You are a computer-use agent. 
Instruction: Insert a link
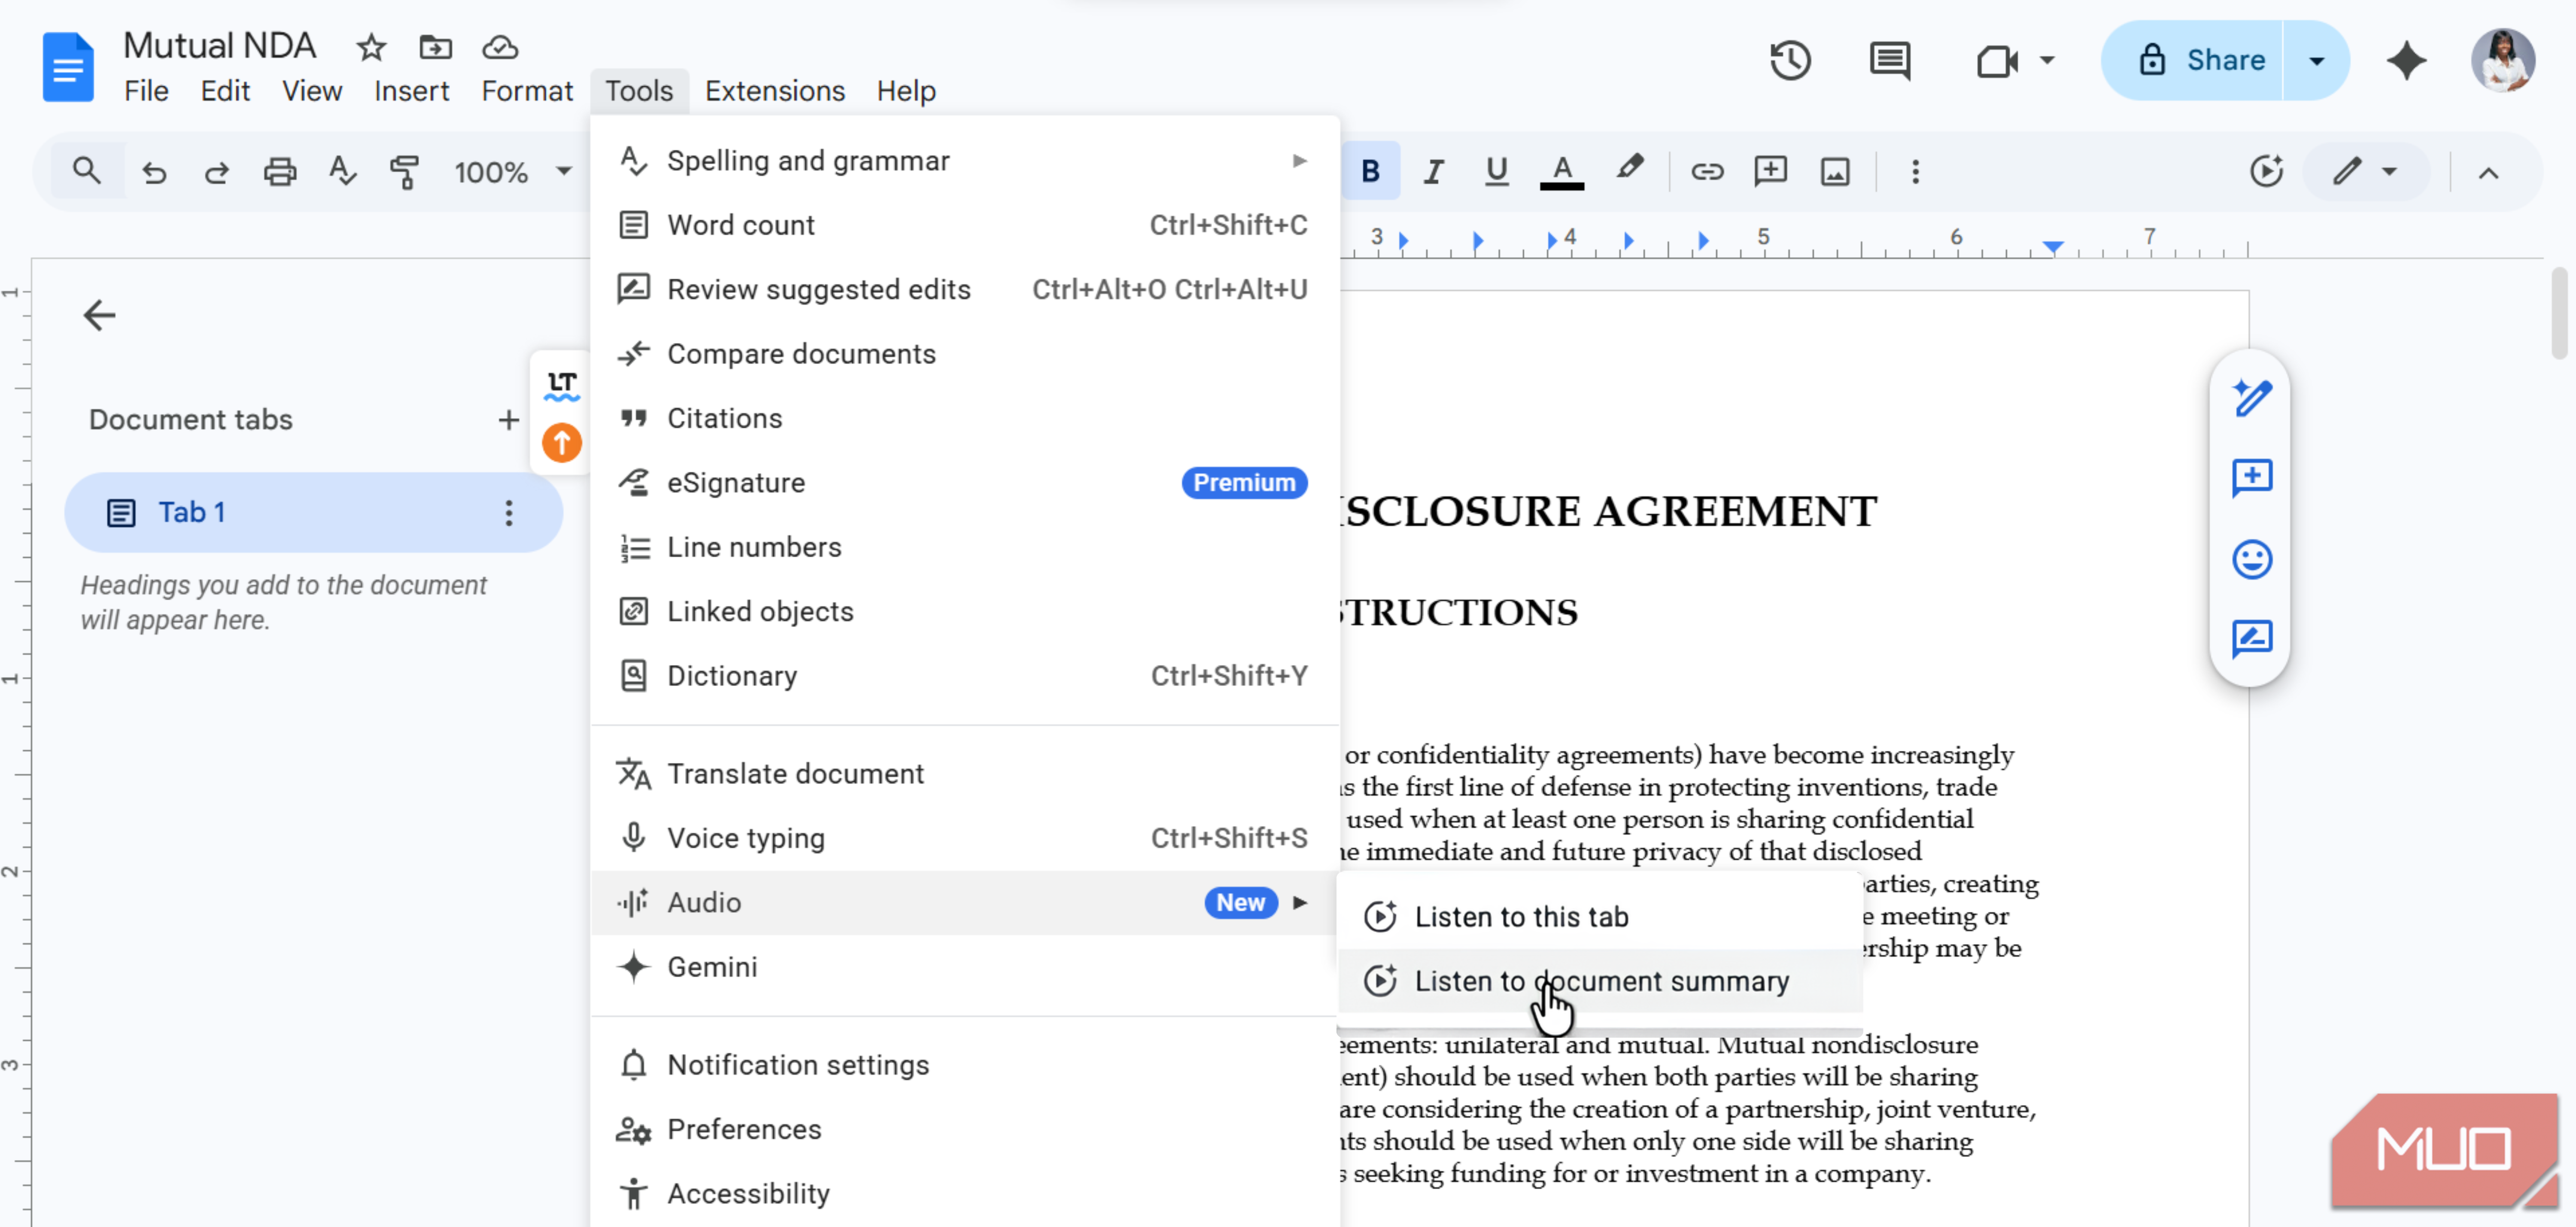click(1707, 171)
